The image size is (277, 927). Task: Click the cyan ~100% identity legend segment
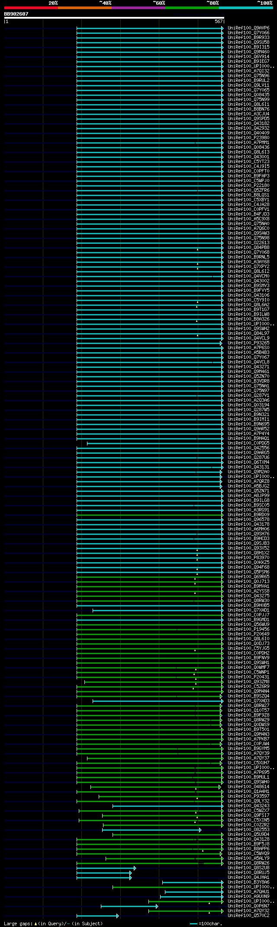246,8
